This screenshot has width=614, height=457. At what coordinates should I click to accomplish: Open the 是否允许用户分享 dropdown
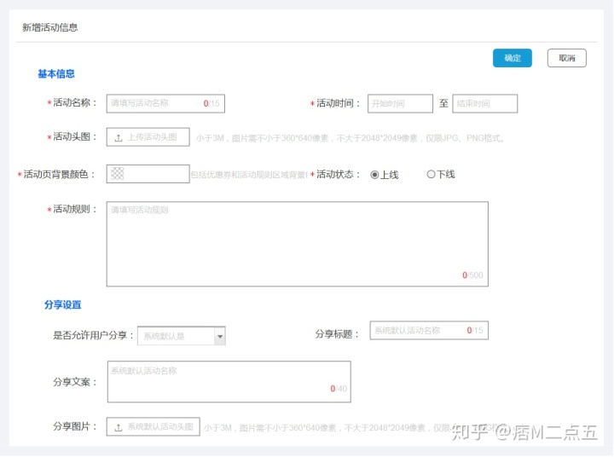(182, 336)
